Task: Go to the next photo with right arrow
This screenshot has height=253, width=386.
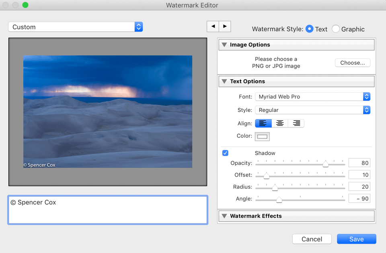Action: click(x=225, y=26)
